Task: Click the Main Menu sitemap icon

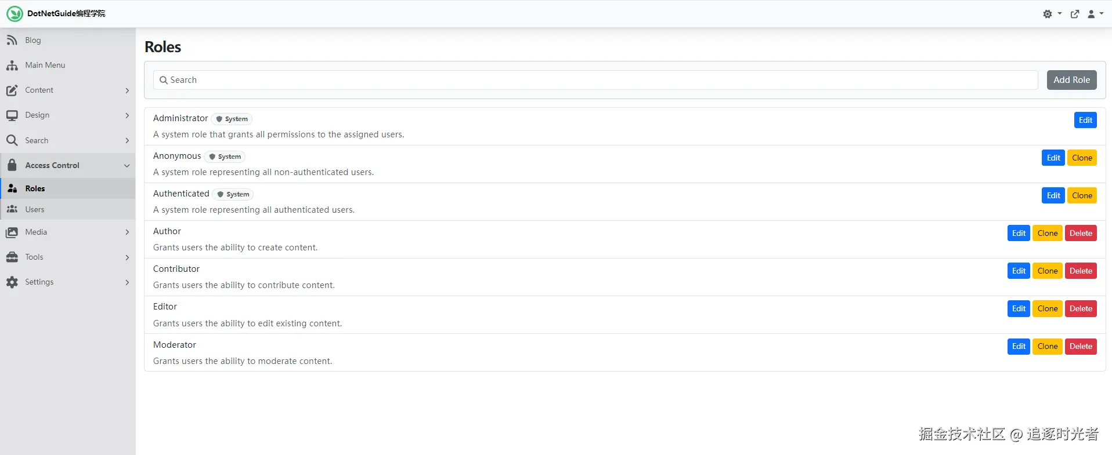Action: click(12, 65)
